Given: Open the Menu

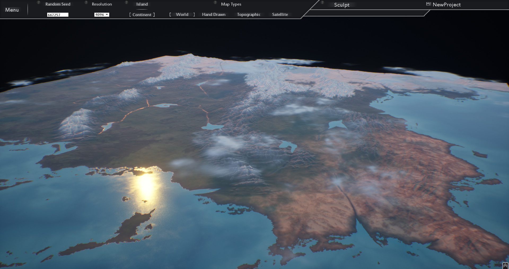Looking at the screenshot, I should coord(12,10).
